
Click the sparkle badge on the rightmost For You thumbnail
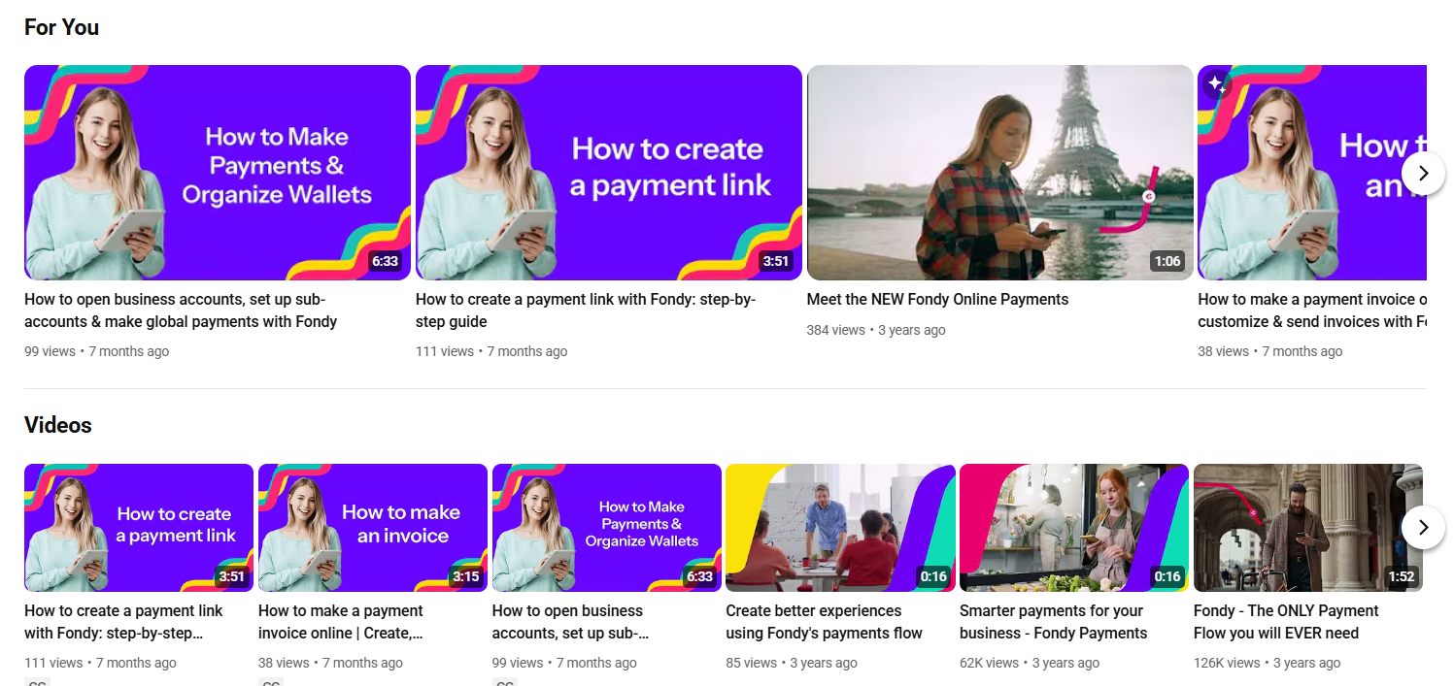tap(1217, 85)
